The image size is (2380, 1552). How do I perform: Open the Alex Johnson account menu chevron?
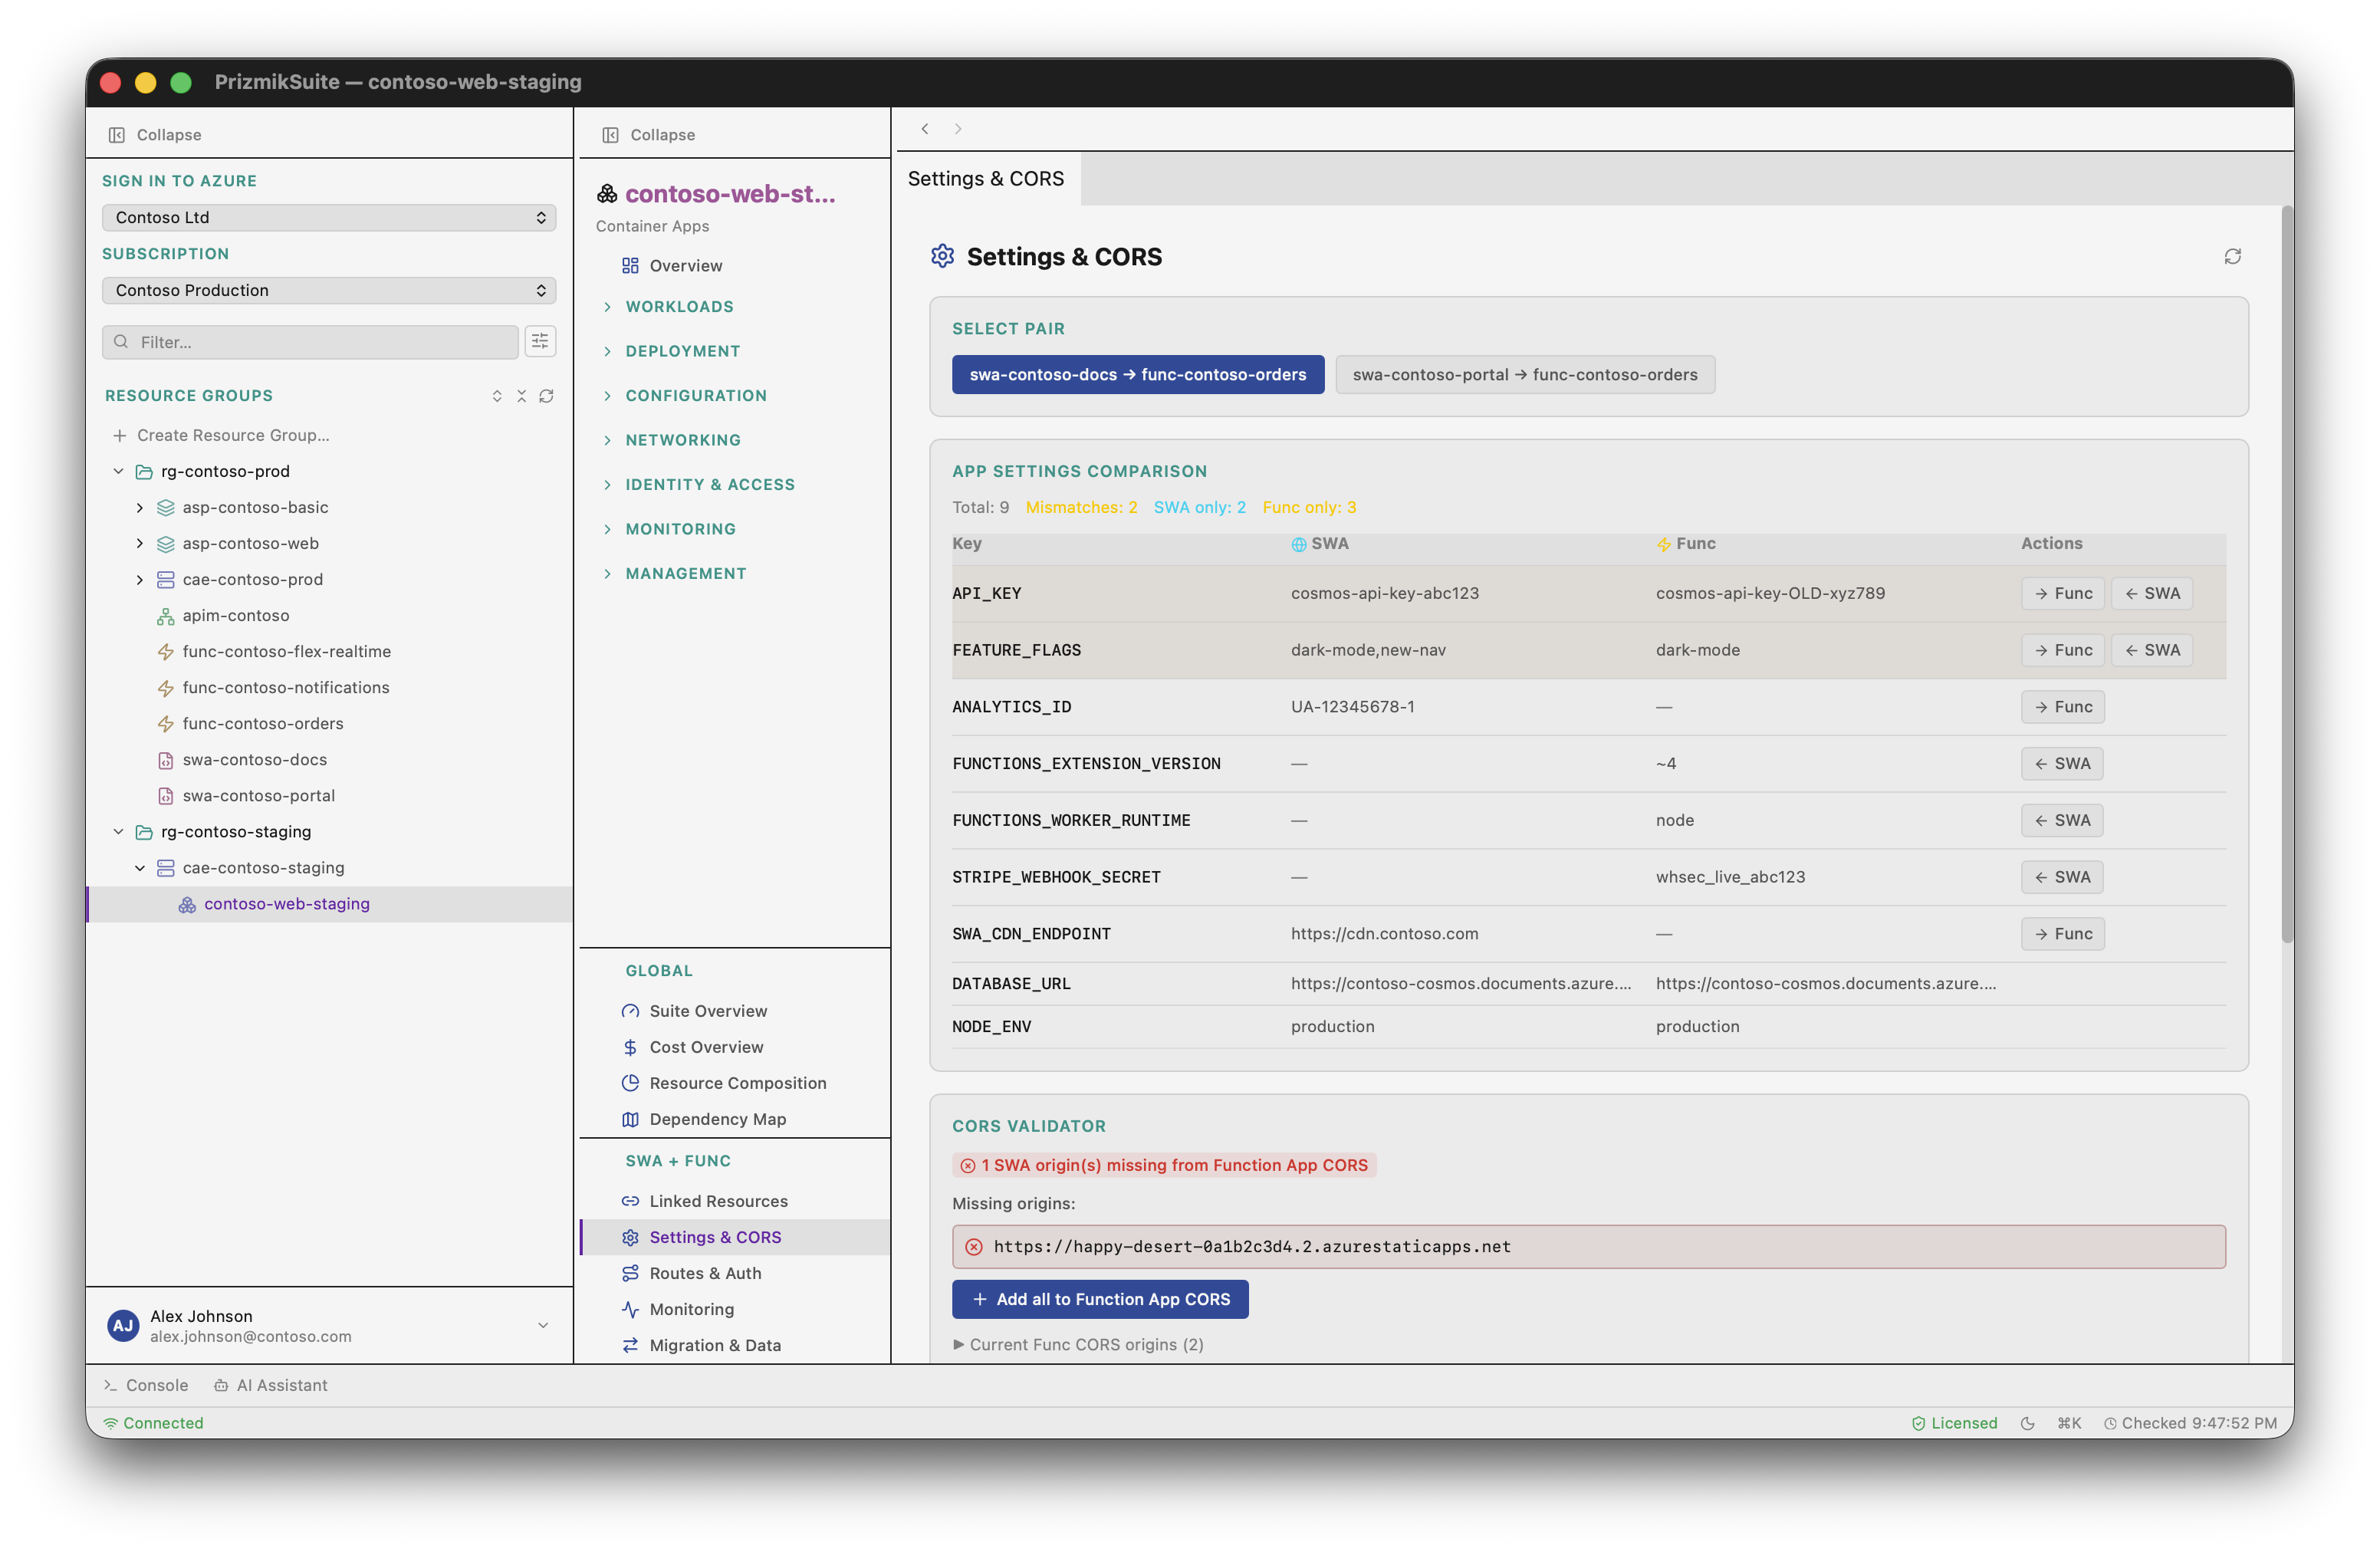point(543,1326)
